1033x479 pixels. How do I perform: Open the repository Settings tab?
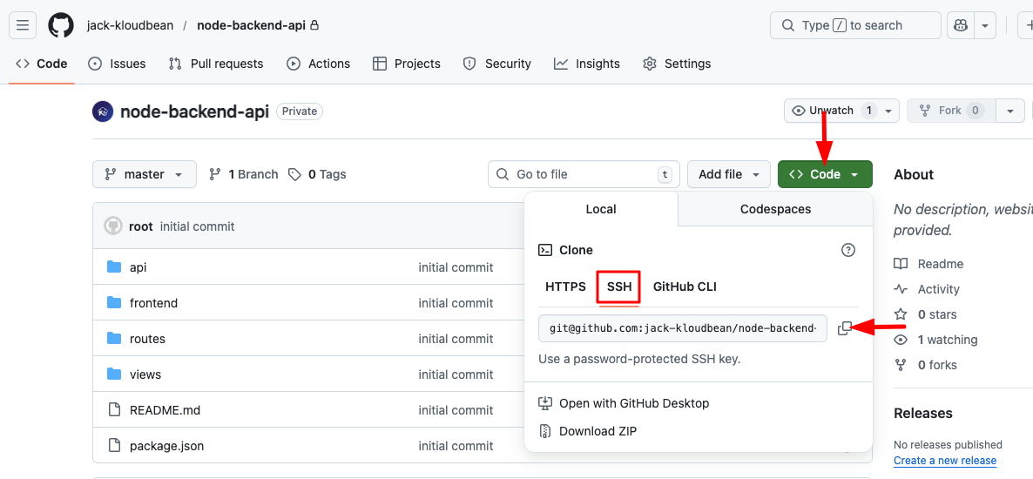point(678,64)
